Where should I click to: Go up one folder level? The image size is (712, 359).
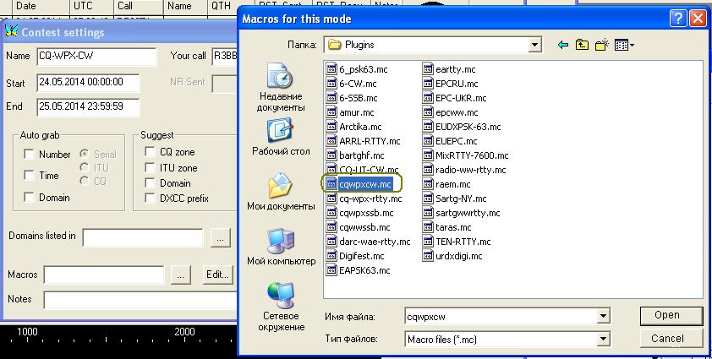(583, 45)
